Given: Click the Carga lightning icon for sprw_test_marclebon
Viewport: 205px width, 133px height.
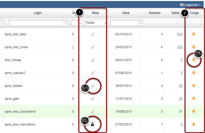Looking at the screenshot, I should click(194, 124).
